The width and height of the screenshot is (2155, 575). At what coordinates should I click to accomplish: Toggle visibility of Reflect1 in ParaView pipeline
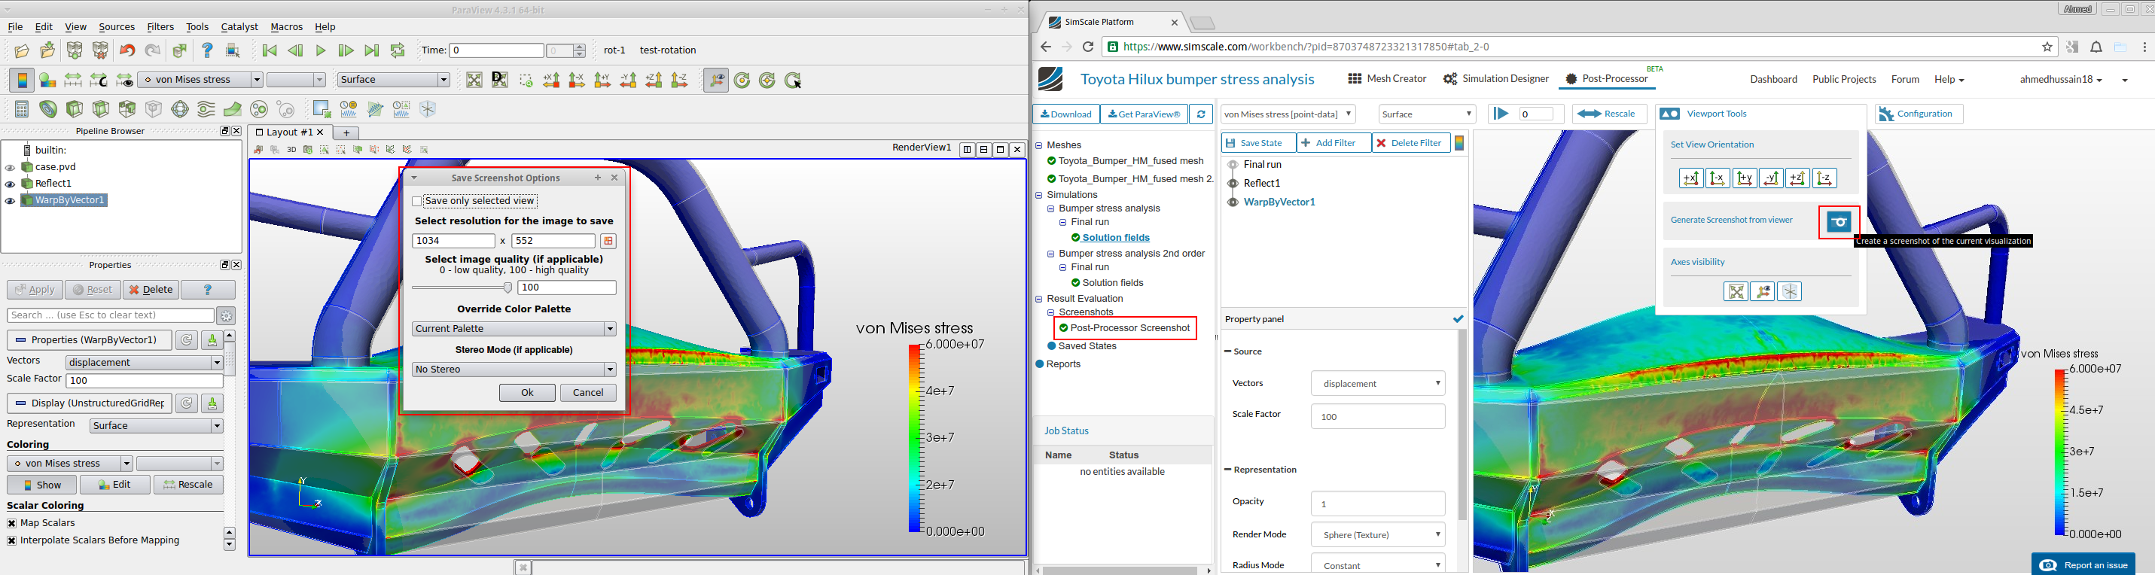tap(10, 184)
